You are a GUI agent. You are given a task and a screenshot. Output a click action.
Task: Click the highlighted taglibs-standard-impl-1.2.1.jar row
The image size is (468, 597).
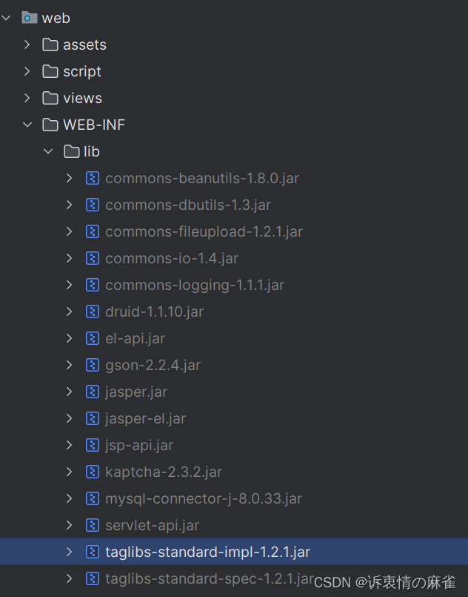pyautogui.click(x=207, y=552)
